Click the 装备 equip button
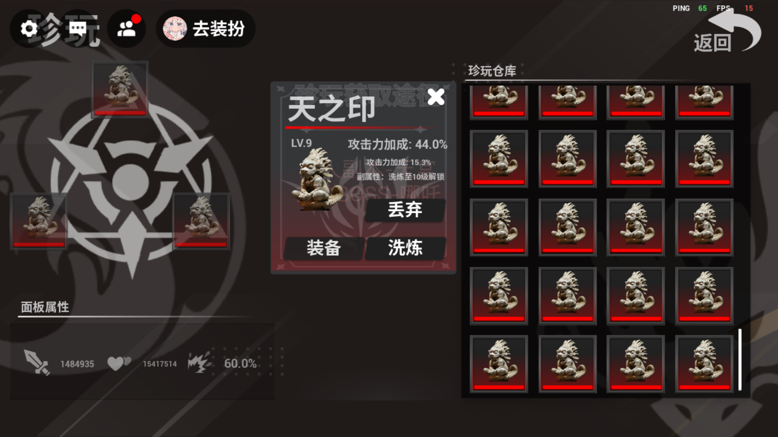The width and height of the screenshot is (778, 437). point(323,248)
